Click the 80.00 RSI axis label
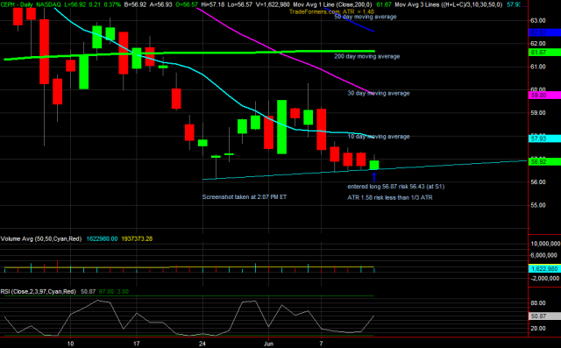561x348 pixels. pos(538,303)
